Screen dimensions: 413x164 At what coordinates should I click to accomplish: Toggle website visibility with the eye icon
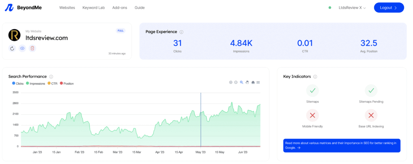tap(23, 48)
